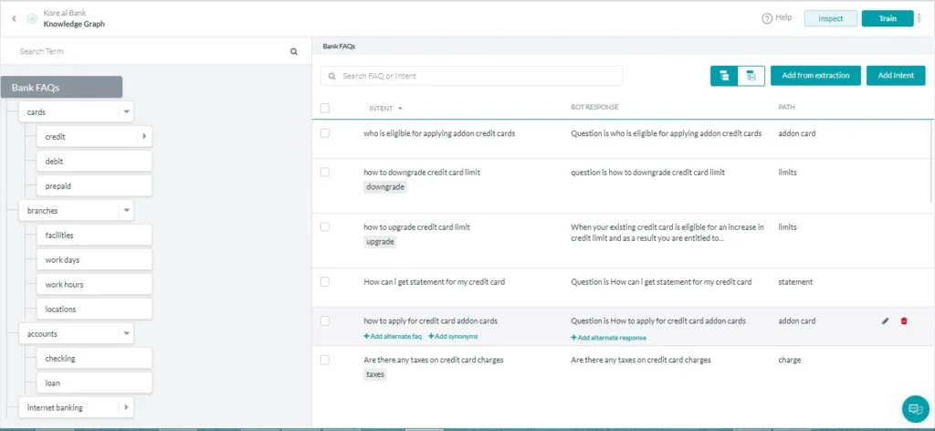Expand the credit node arrow
The height and width of the screenshot is (431, 935).
coord(144,136)
